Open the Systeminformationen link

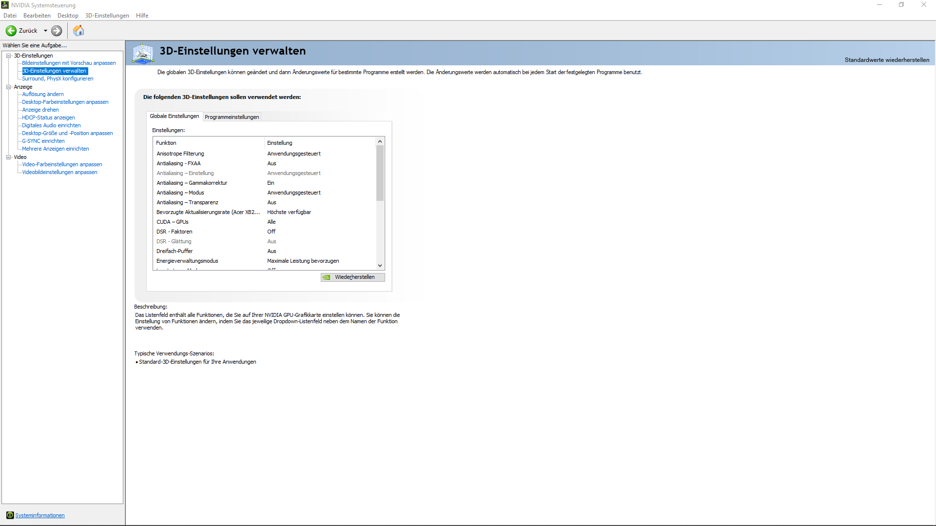tap(40, 515)
